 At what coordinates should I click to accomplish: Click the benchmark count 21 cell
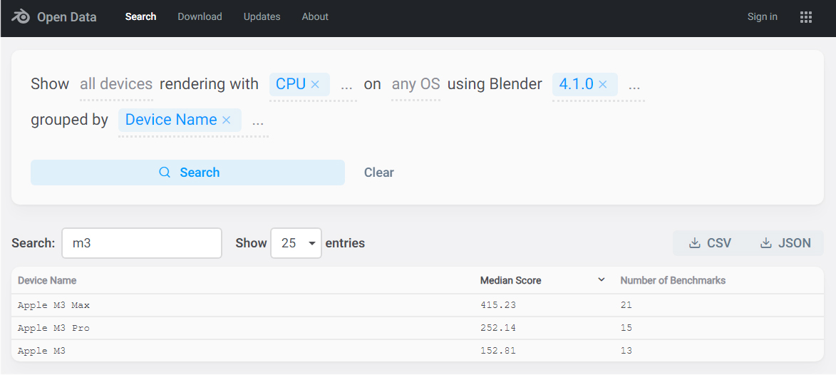626,305
